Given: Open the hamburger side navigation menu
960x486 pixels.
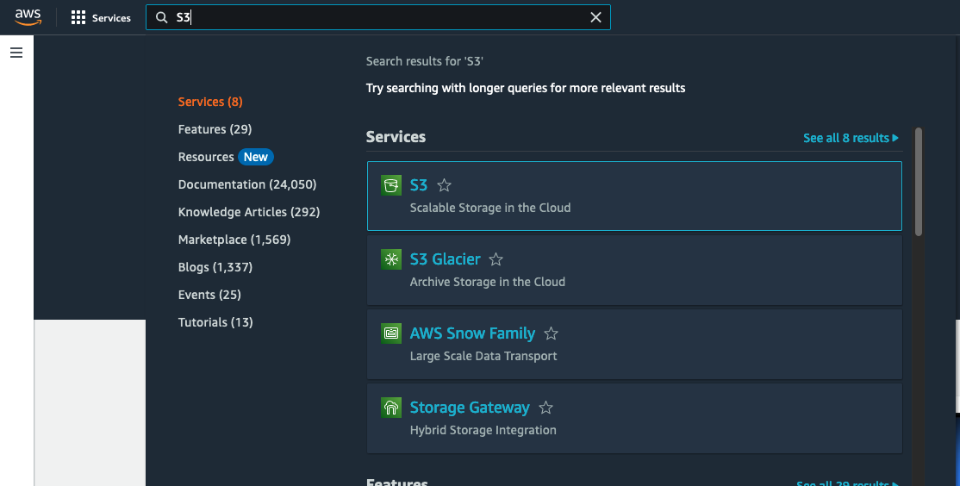Looking at the screenshot, I should coord(16,53).
